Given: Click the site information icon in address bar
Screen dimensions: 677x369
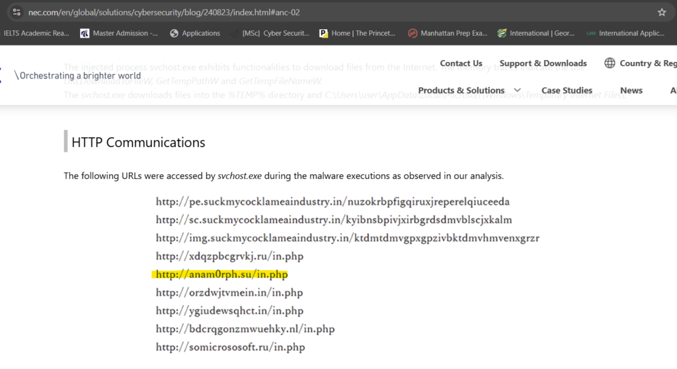Looking at the screenshot, I should 17,12.
